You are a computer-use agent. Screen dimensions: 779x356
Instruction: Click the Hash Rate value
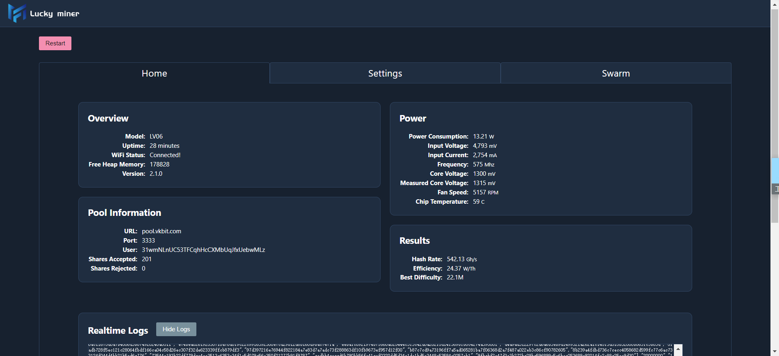pos(462,259)
